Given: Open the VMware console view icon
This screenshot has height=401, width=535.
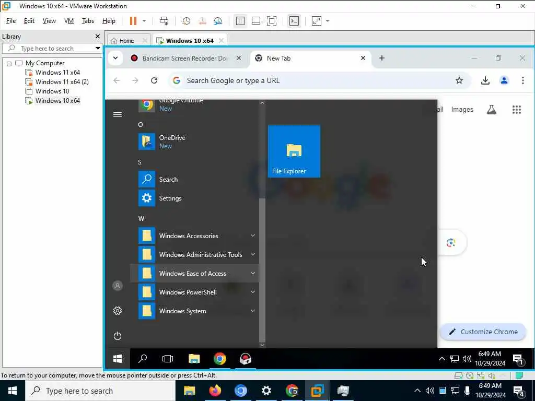Looking at the screenshot, I should tap(294, 21).
